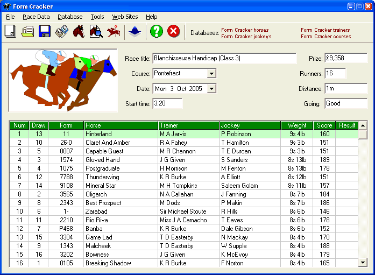Click the Num column header
This screenshot has width=375, height=275.
coord(19,125)
